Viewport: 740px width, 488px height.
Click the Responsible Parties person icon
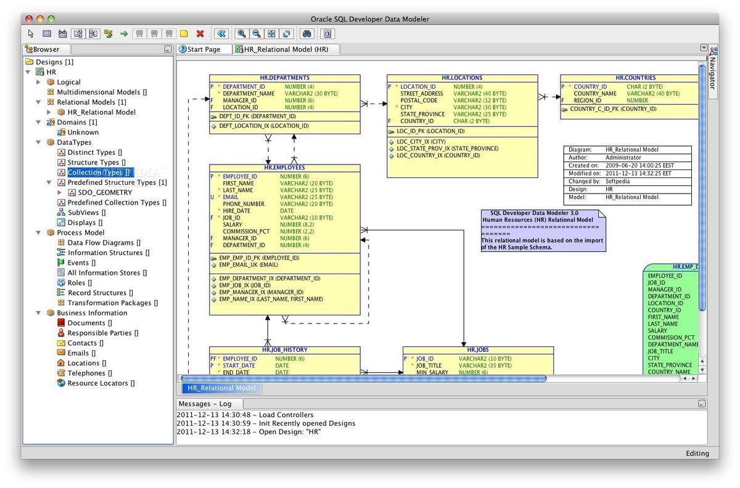point(61,333)
